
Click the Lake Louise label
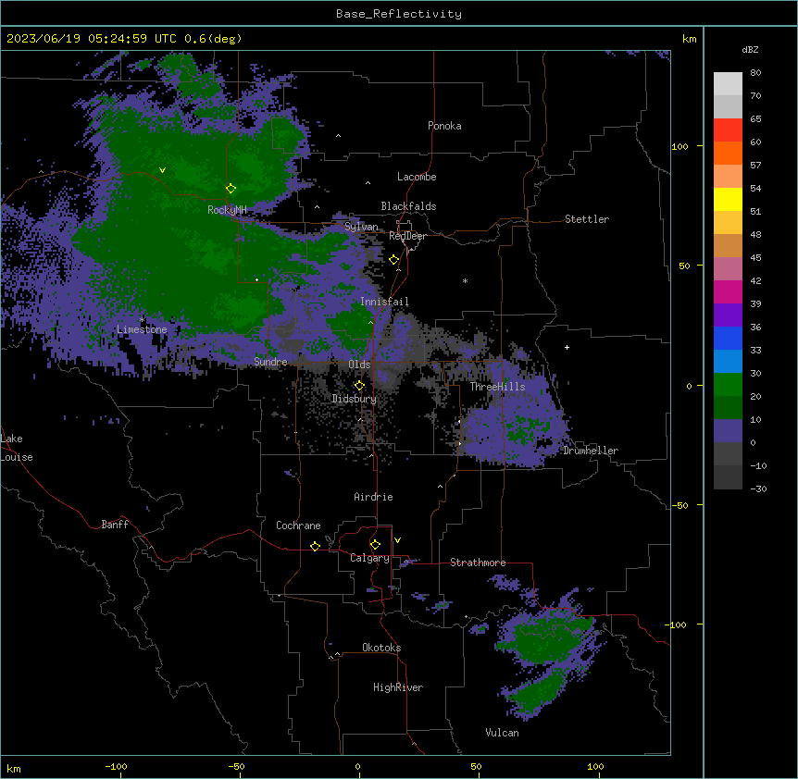(17, 448)
